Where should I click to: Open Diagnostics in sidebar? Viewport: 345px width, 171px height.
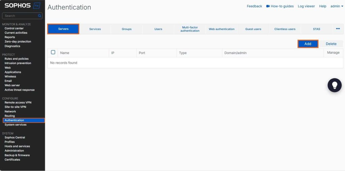coord(12,46)
